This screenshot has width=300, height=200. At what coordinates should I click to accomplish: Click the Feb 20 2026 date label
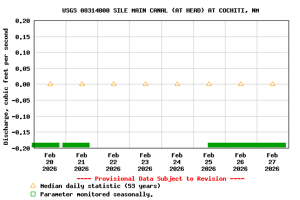pos(50,162)
